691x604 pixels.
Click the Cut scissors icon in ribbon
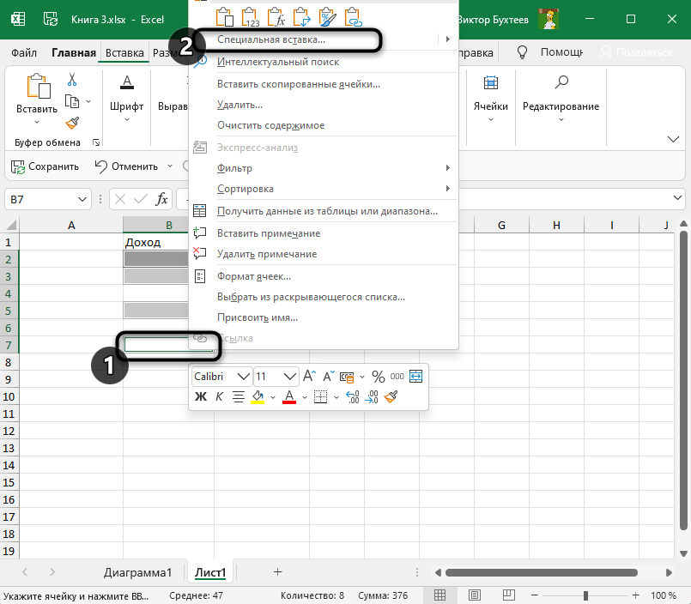pyautogui.click(x=72, y=80)
